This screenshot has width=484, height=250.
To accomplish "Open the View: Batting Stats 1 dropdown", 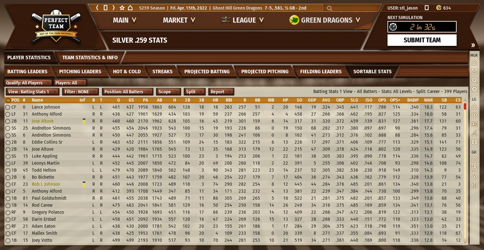I will click(32, 92).
